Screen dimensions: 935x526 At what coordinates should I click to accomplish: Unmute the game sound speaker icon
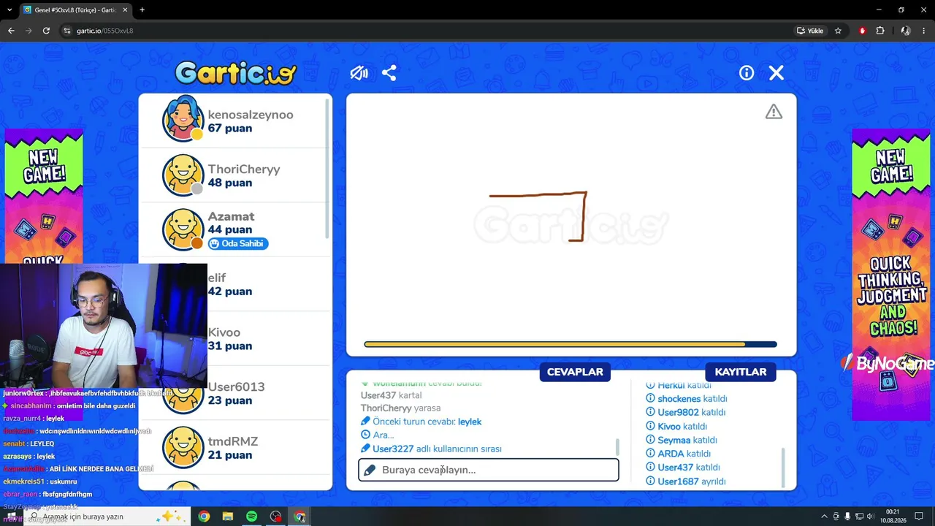[x=359, y=73]
